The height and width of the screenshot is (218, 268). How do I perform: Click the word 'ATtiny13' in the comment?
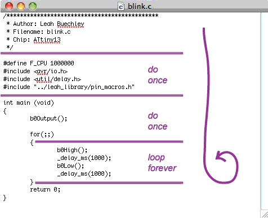[47, 39]
